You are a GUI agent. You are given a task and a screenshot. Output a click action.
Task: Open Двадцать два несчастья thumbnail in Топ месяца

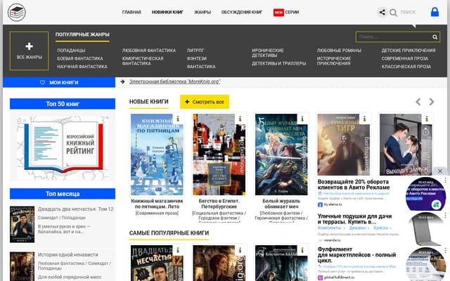click(22, 224)
